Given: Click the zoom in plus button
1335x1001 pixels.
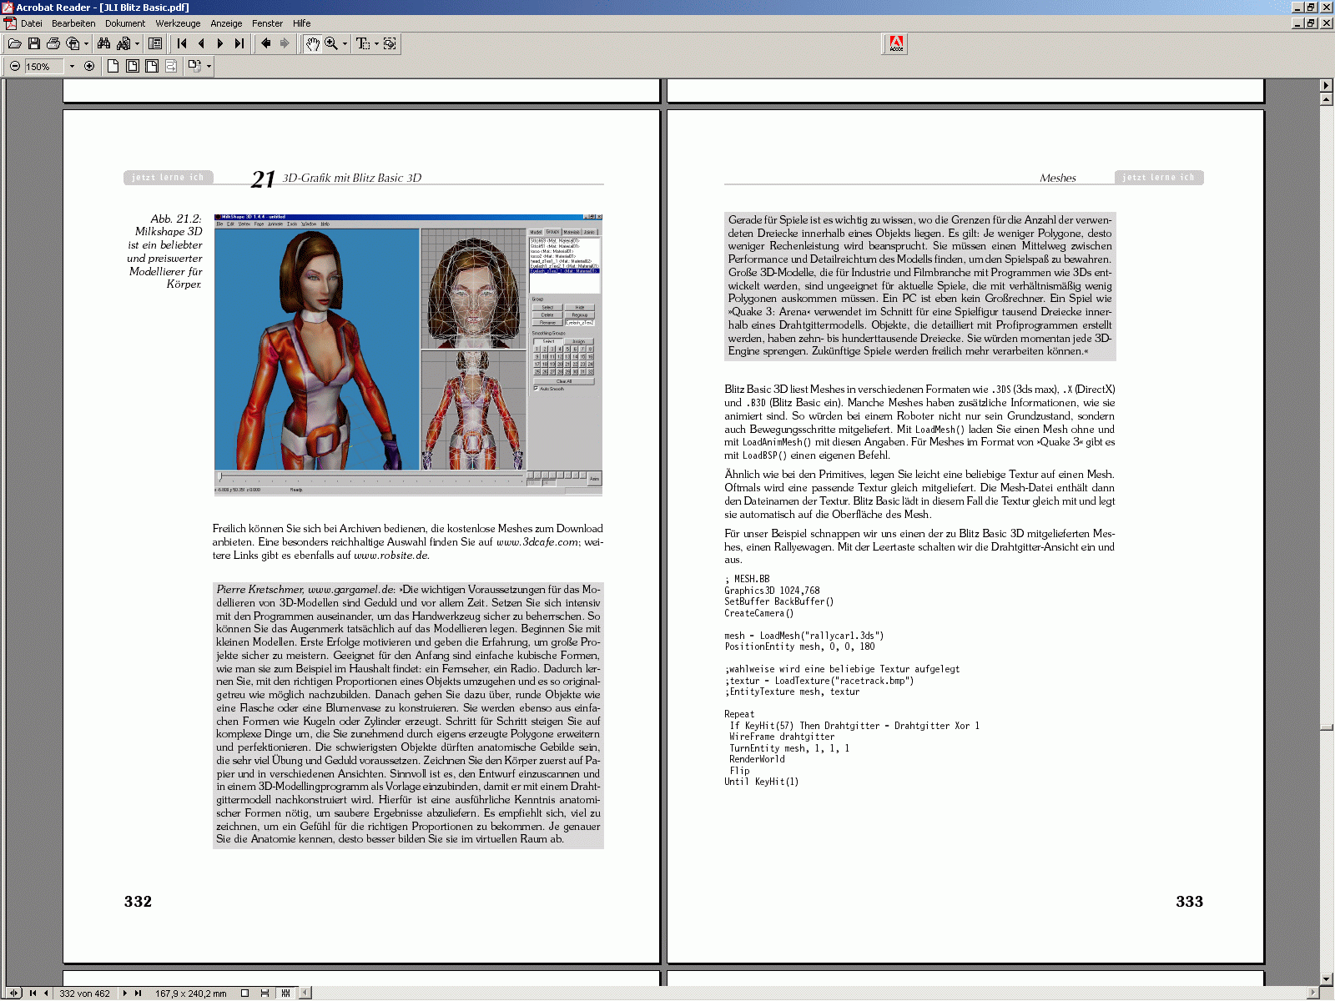Looking at the screenshot, I should pos(89,66).
